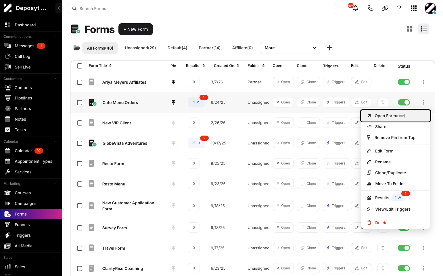Collapse the Customers section
The width and height of the screenshot is (443, 276).
[x=55, y=79]
